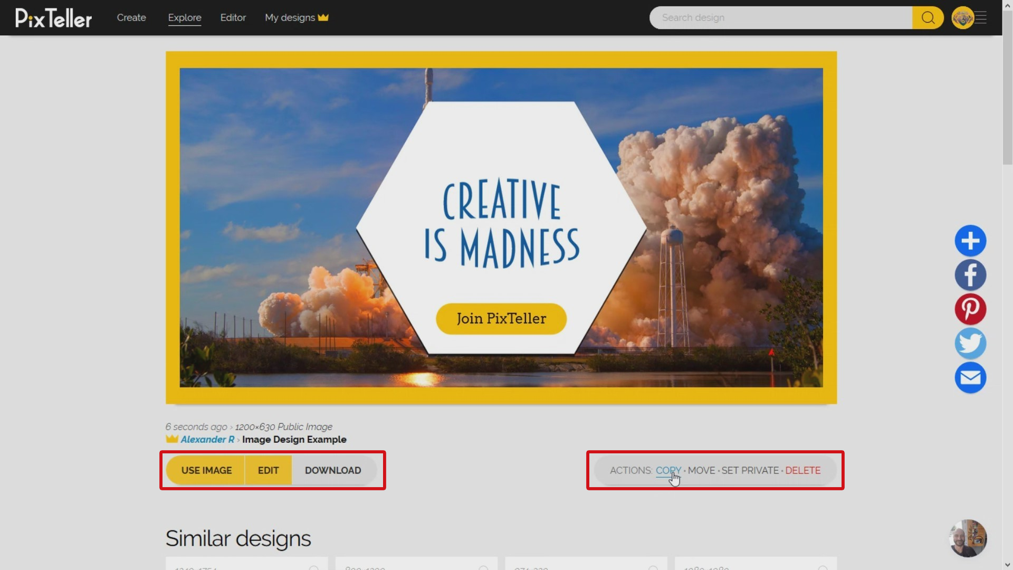Click the Edit button
The image size is (1013, 570).
[x=268, y=470]
